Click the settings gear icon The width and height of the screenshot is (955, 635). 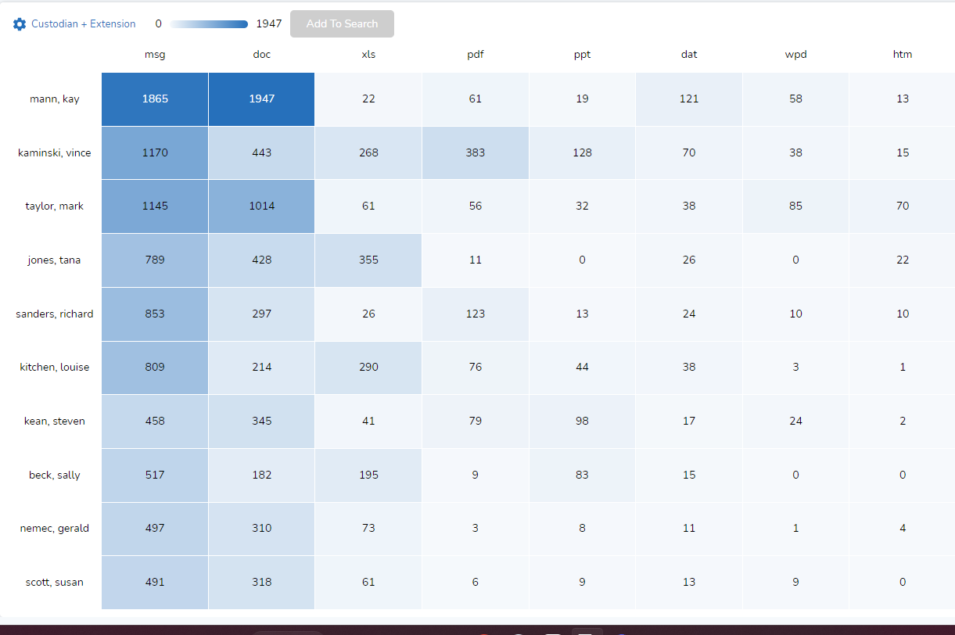(20, 24)
